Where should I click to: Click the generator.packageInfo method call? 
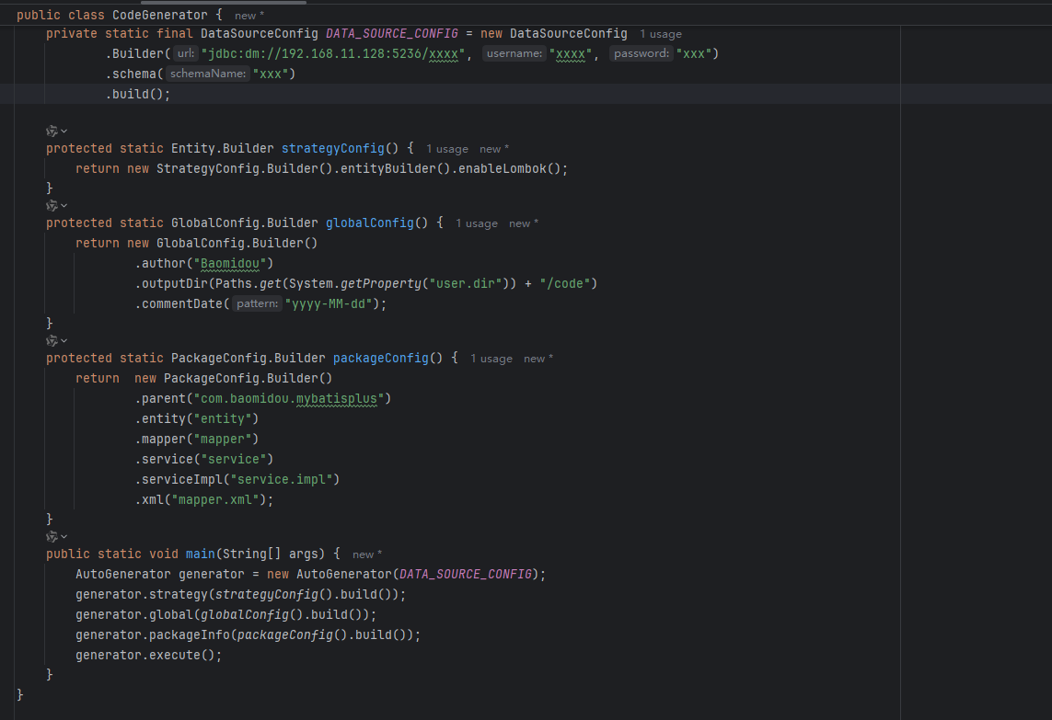coord(152,634)
